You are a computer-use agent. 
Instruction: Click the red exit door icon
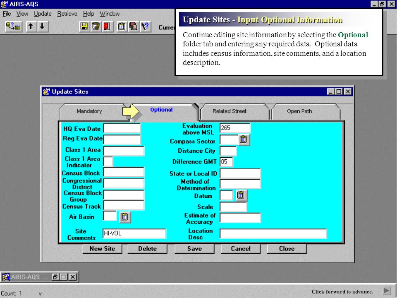[x=107, y=26]
